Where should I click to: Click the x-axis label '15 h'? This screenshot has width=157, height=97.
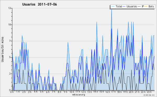tap(102, 92)
